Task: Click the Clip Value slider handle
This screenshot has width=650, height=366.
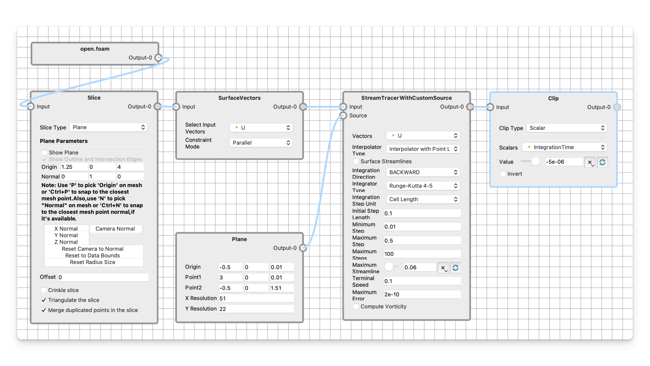Action: tap(536, 161)
